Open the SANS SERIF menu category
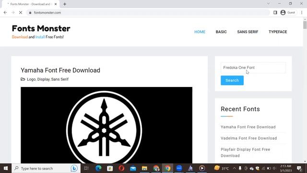307x173 pixels. (248, 32)
